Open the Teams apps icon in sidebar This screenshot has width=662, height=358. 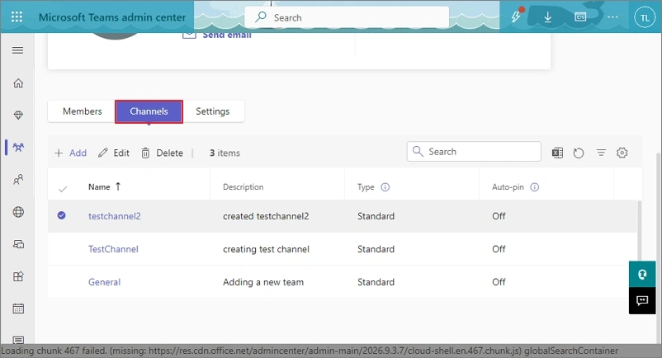[18, 276]
